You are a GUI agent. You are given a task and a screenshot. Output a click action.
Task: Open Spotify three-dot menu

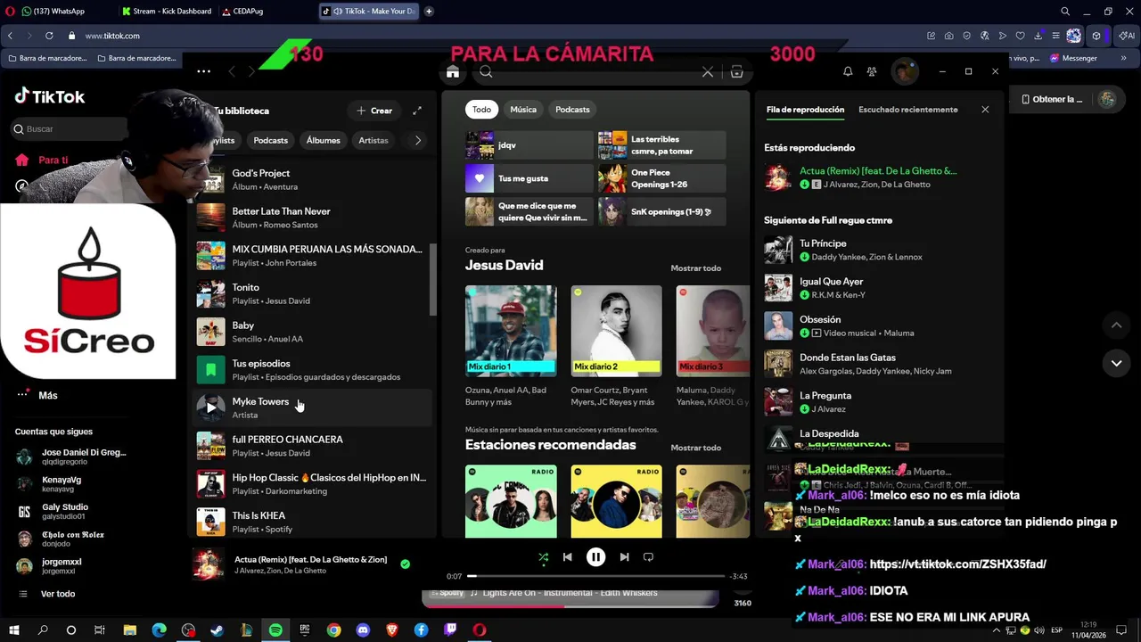(203, 71)
